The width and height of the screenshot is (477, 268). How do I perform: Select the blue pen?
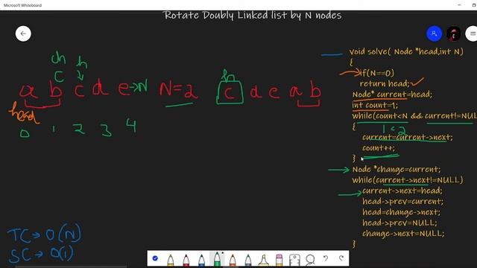coord(201,260)
